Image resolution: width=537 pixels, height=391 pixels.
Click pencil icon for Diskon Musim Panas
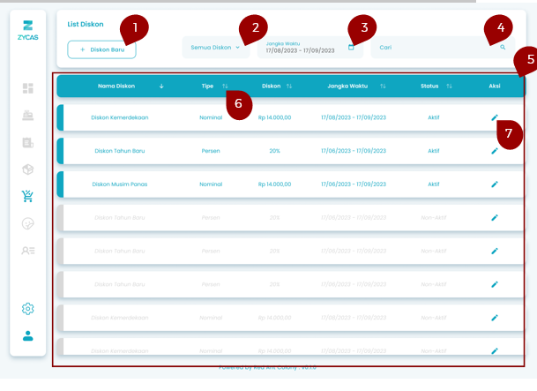(495, 184)
